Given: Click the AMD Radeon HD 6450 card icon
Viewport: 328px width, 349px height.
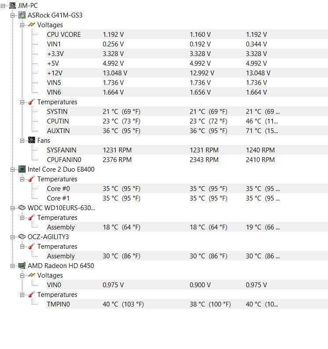Looking at the screenshot, I should click(x=22, y=265).
